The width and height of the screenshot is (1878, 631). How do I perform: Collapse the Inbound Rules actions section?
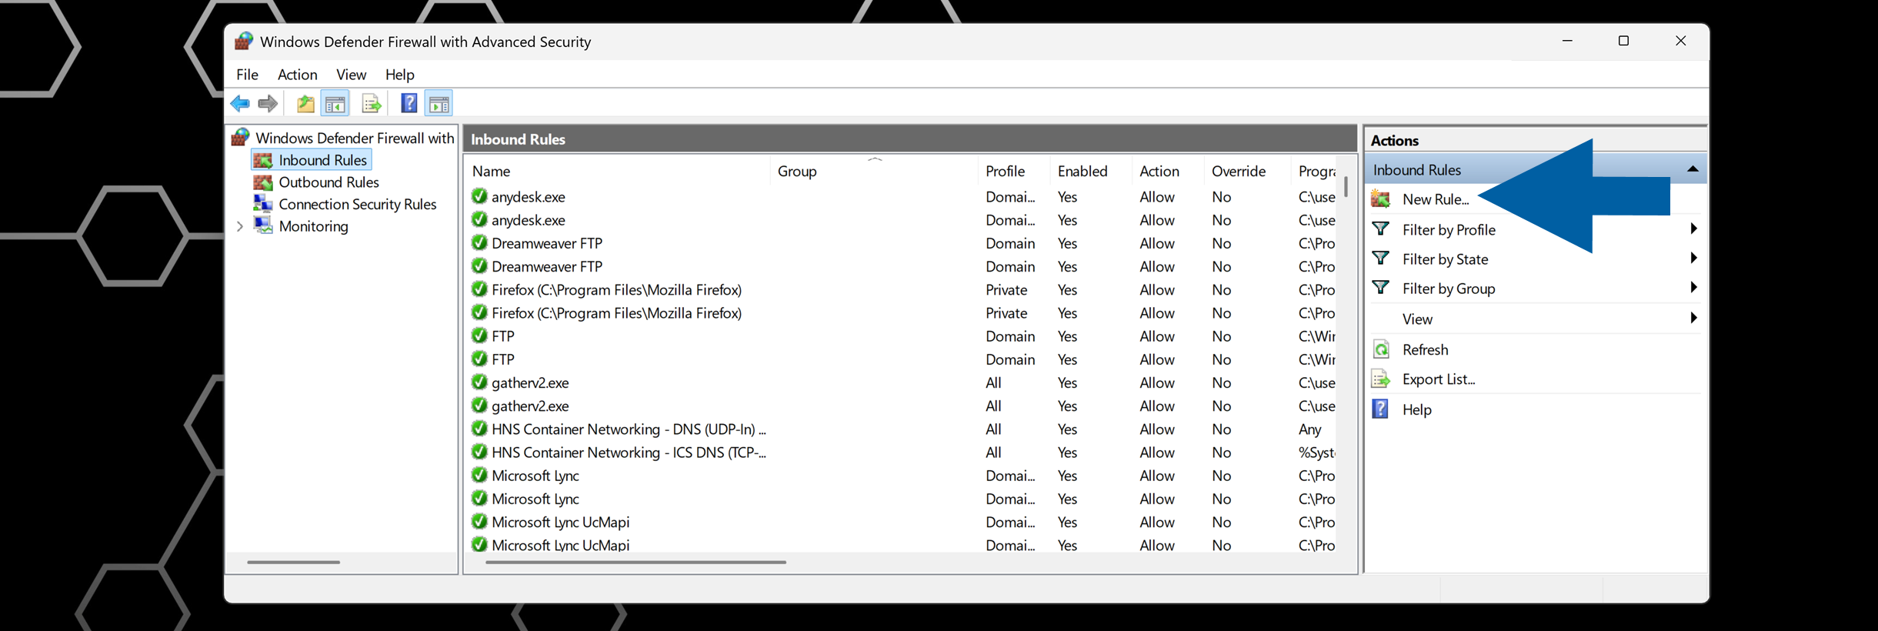click(x=1693, y=169)
